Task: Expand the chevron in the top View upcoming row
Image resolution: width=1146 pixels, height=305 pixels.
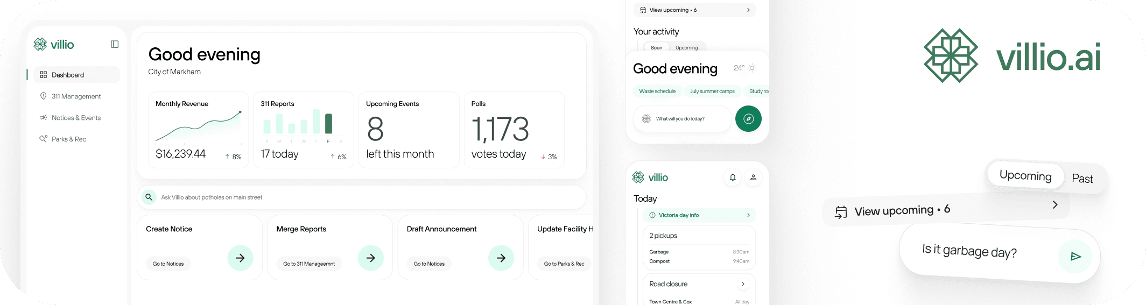Action: [748, 10]
